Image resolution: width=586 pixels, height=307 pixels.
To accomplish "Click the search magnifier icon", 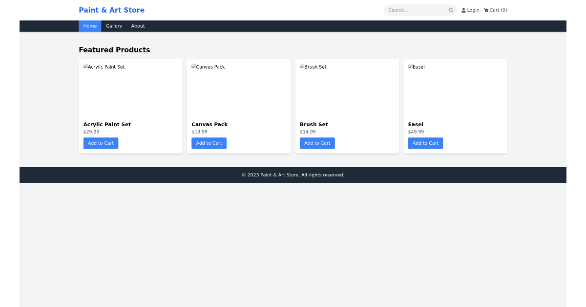I will click(x=451, y=10).
